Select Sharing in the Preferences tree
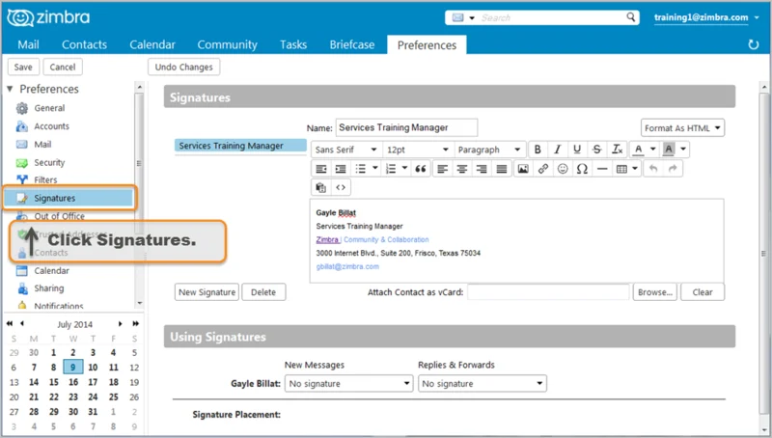Screen dimensions: 772x438 pyautogui.click(x=49, y=287)
